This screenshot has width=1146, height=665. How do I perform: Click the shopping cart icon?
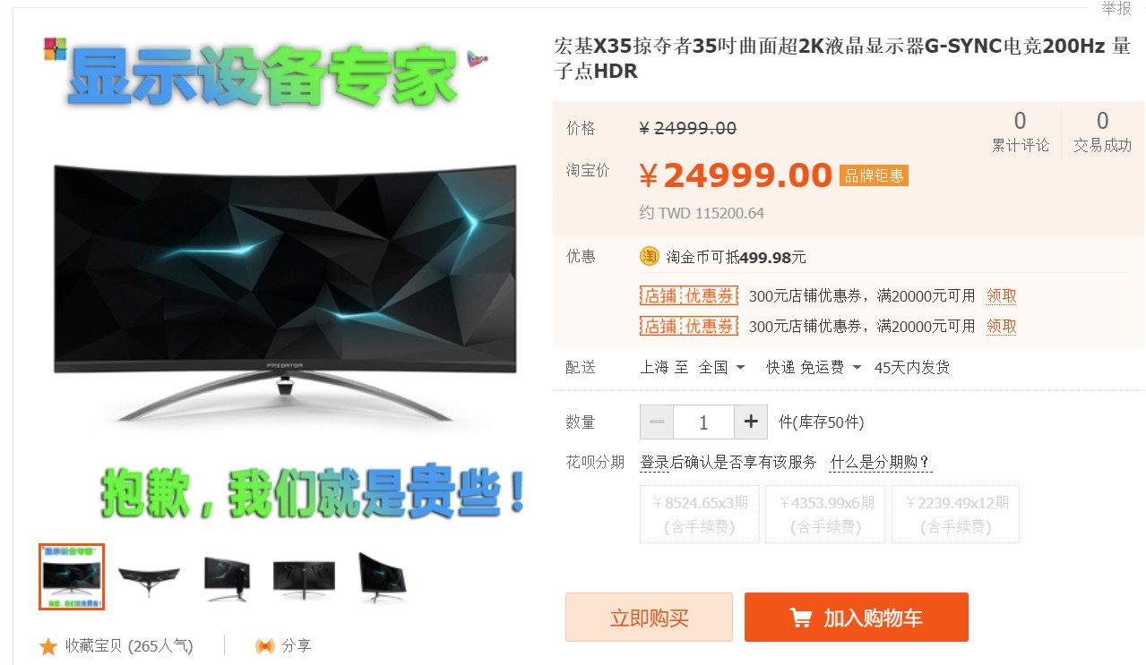pyautogui.click(x=801, y=618)
